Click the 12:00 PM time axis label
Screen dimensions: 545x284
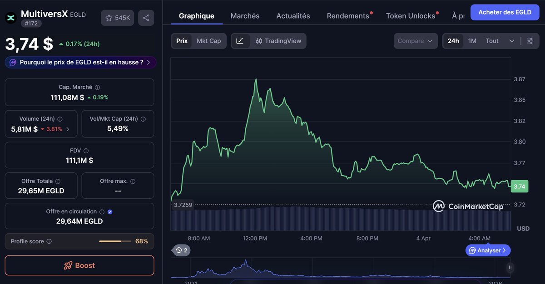click(255, 238)
